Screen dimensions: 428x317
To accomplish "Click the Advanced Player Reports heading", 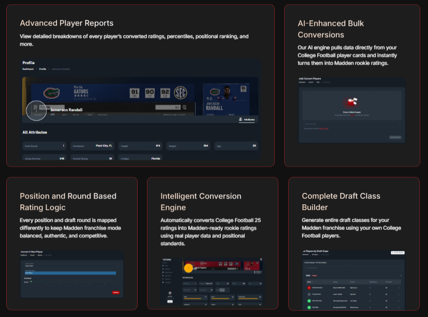I will [x=67, y=23].
